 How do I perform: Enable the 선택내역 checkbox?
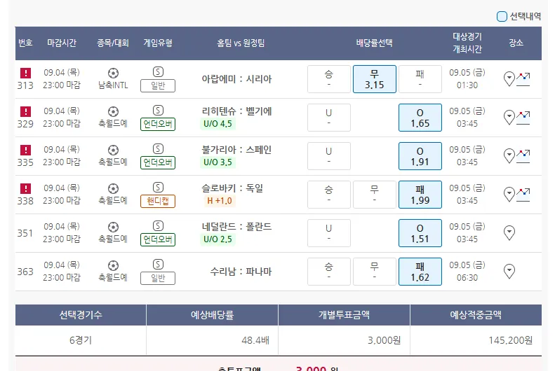click(502, 16)
